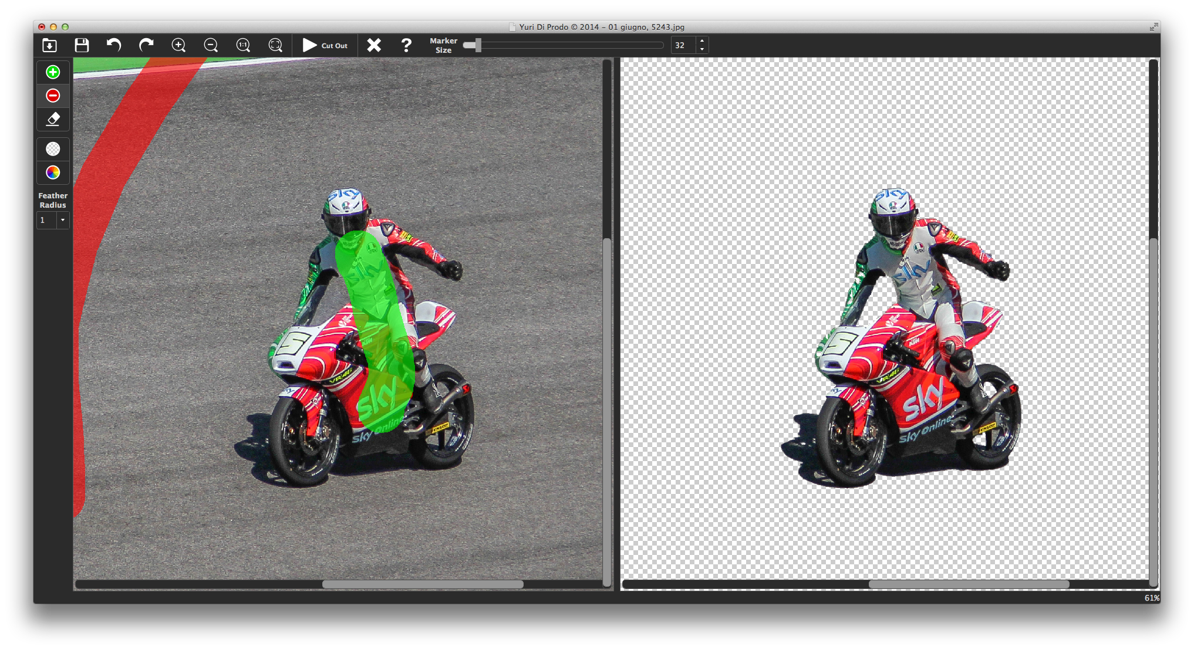Undo the last marker stroke
Image resolution: width=1194 pixels, height=650 pixels.
(114, 45)
